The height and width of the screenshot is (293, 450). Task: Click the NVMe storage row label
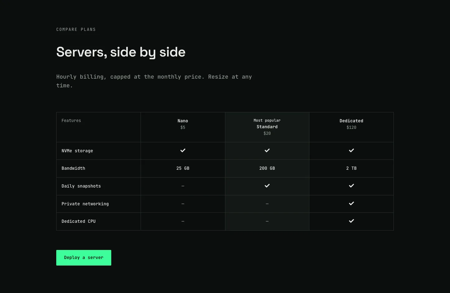(77, 151)
